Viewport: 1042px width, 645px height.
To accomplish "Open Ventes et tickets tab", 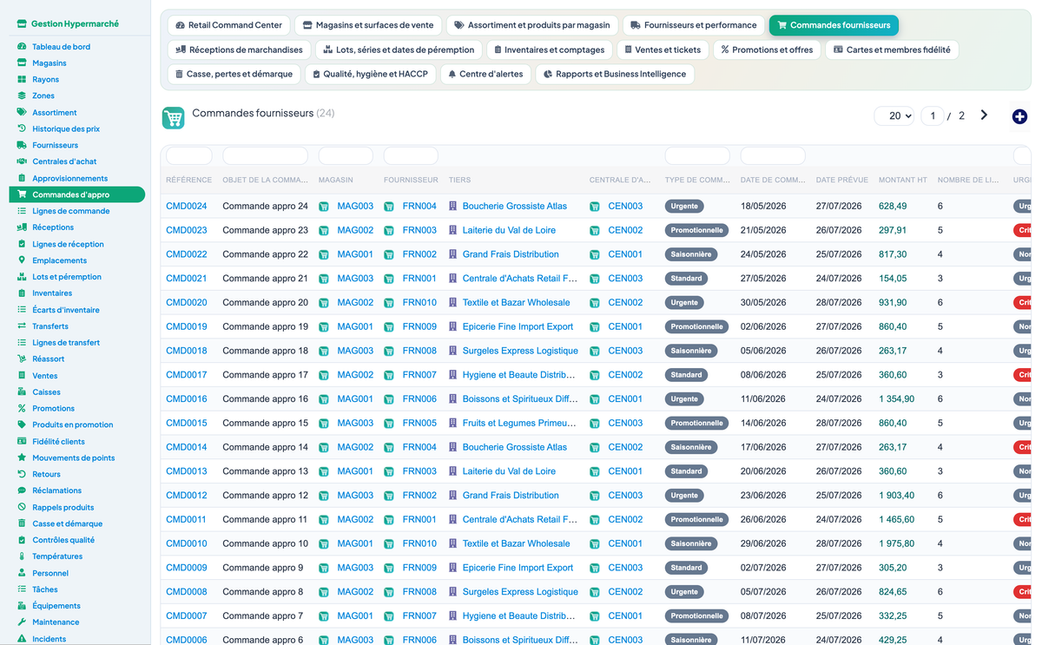I will click(663, 49).
